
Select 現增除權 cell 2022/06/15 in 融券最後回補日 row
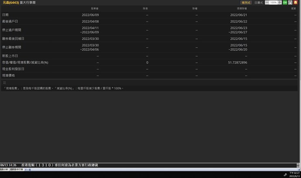pyautogui.click(x=239, y=38)
